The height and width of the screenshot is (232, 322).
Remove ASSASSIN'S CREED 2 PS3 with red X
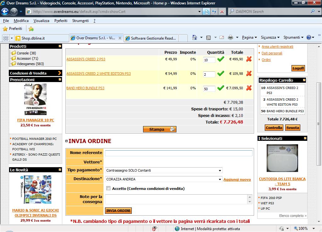click(x=249, y=59)
